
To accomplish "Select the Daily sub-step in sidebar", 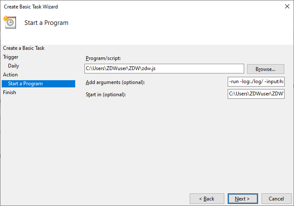I will click(14, 66).
